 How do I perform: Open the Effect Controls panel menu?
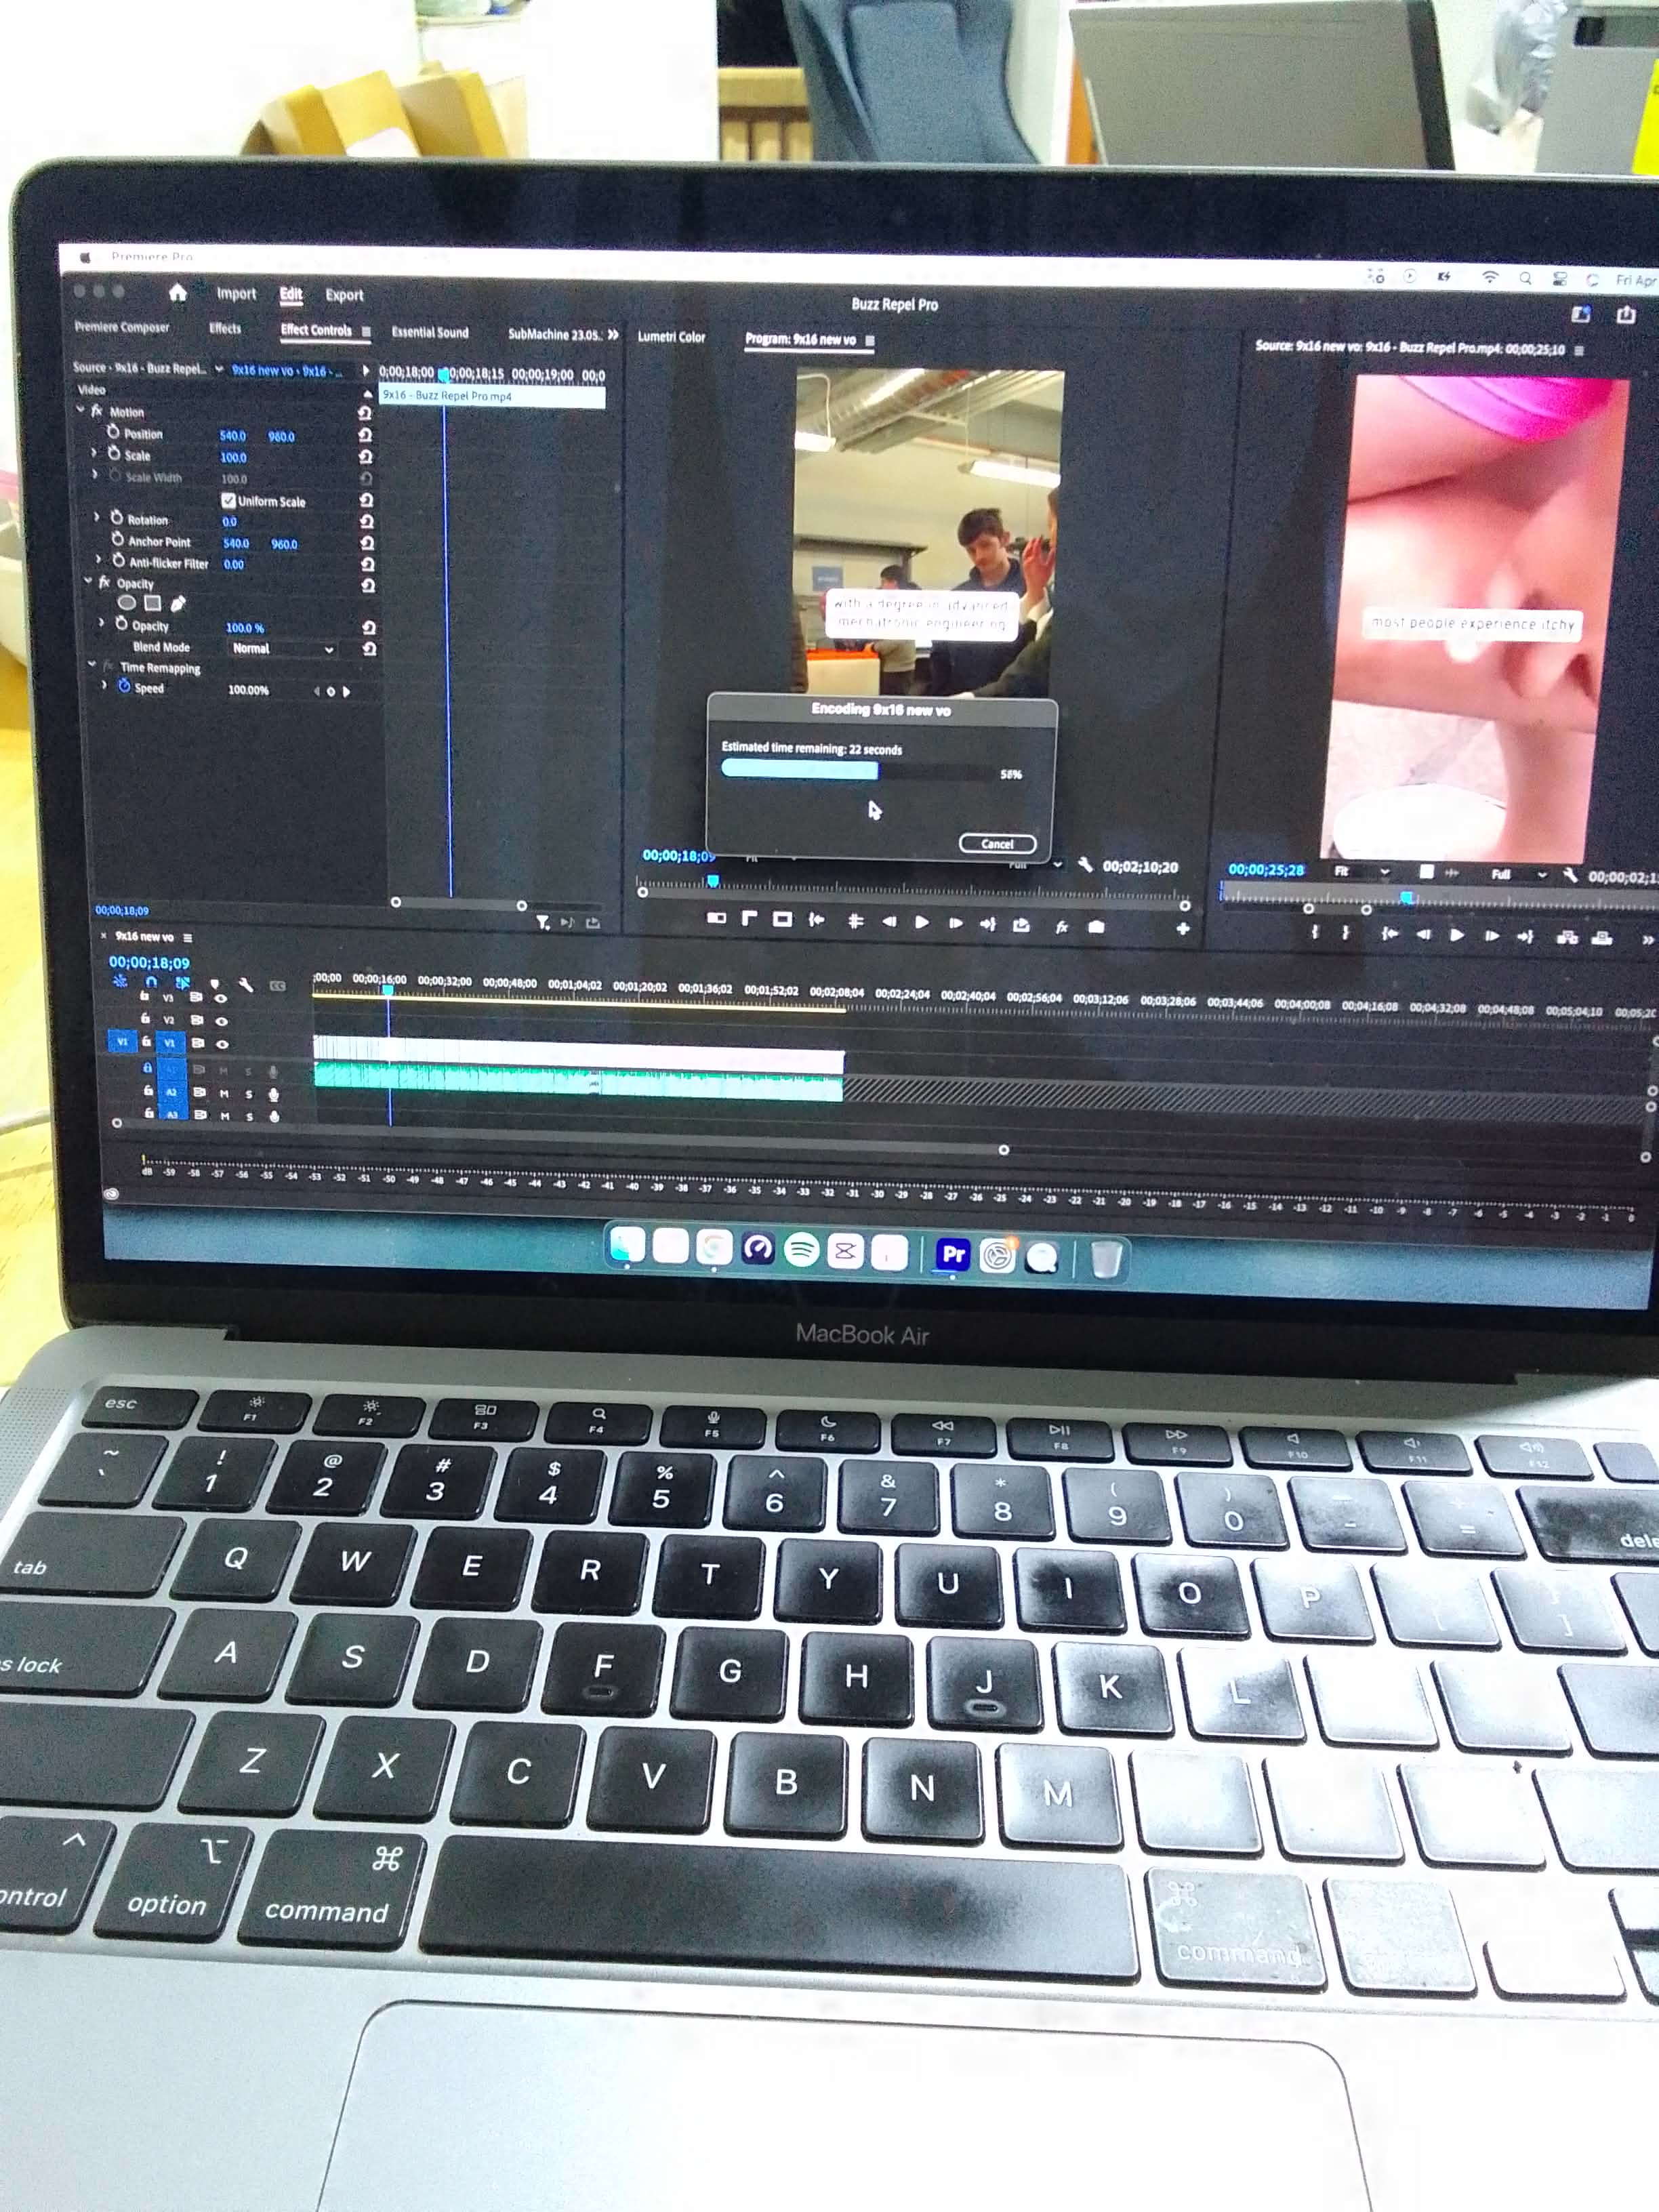pyautogui.click(x=367, y=331)
